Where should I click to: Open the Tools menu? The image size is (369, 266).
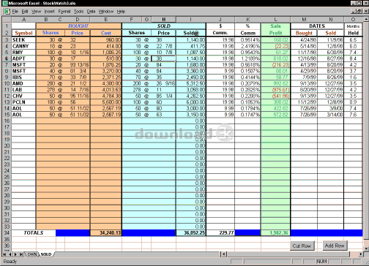(x=78, y=12)
